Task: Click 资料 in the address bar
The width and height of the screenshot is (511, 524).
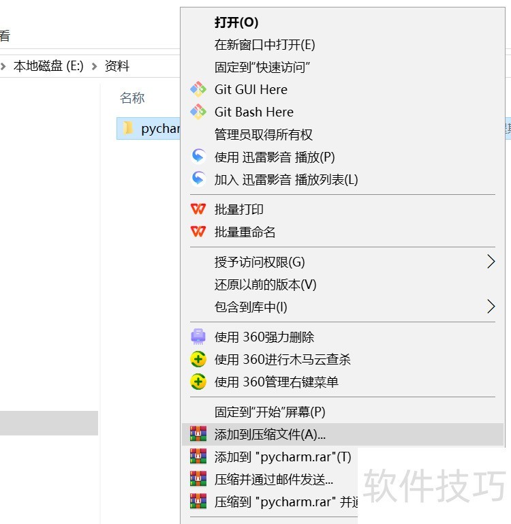Action: tap(117, 66)
